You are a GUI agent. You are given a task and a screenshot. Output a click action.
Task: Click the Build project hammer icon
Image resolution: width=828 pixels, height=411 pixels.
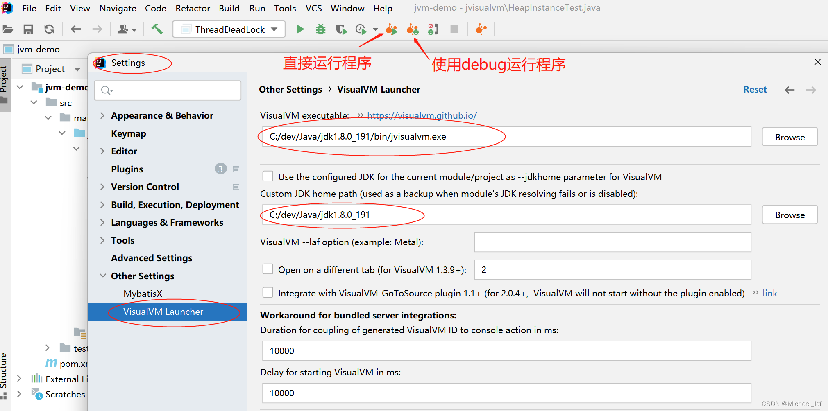pyautogui.click(x=157, y=29)
